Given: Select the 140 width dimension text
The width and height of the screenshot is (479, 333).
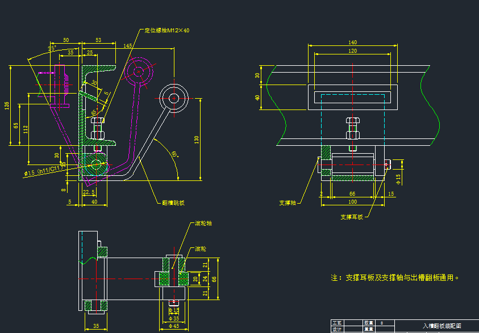Looking at the screenshot, I should [352, 43].
